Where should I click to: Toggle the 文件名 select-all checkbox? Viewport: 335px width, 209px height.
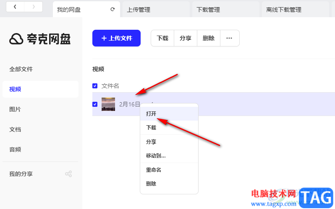[x=95, y=86]
